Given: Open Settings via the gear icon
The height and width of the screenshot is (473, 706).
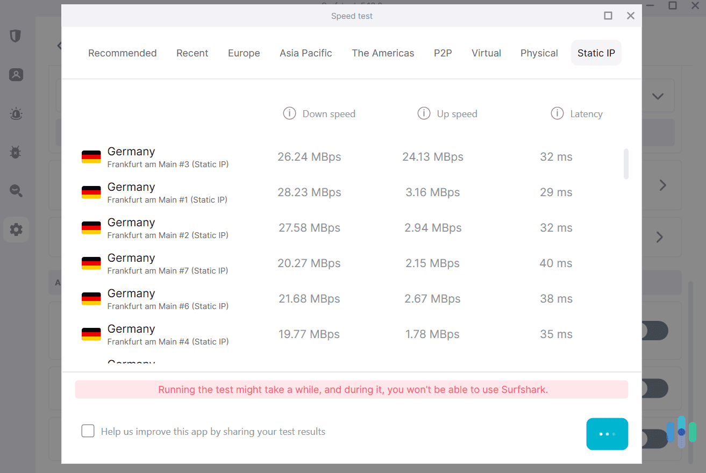Looking at the screenshot, I should [16, 230].
